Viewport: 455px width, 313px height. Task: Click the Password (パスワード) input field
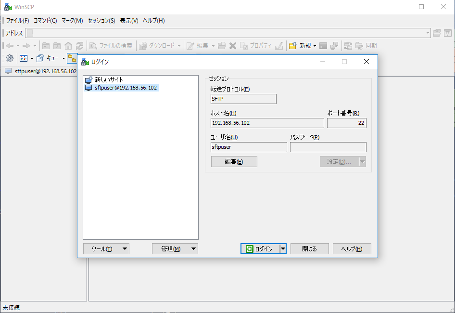(x=328, y=147)
